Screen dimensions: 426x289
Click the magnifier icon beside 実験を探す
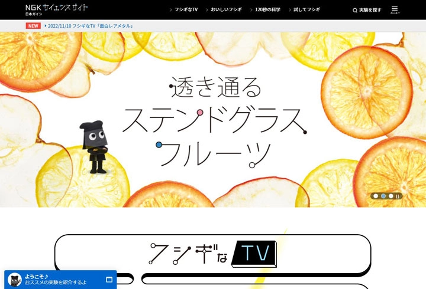pyautogui.click(x=355, y=10)
